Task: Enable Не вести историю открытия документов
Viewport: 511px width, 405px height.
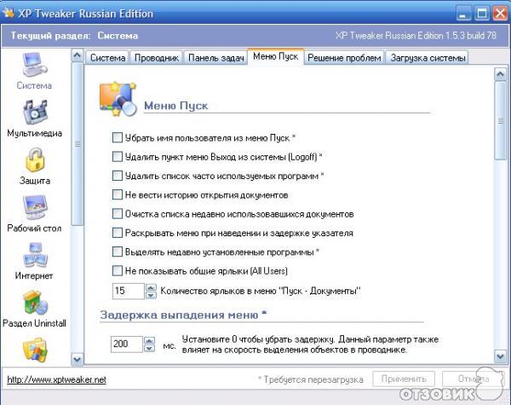Action: [117, 194]
